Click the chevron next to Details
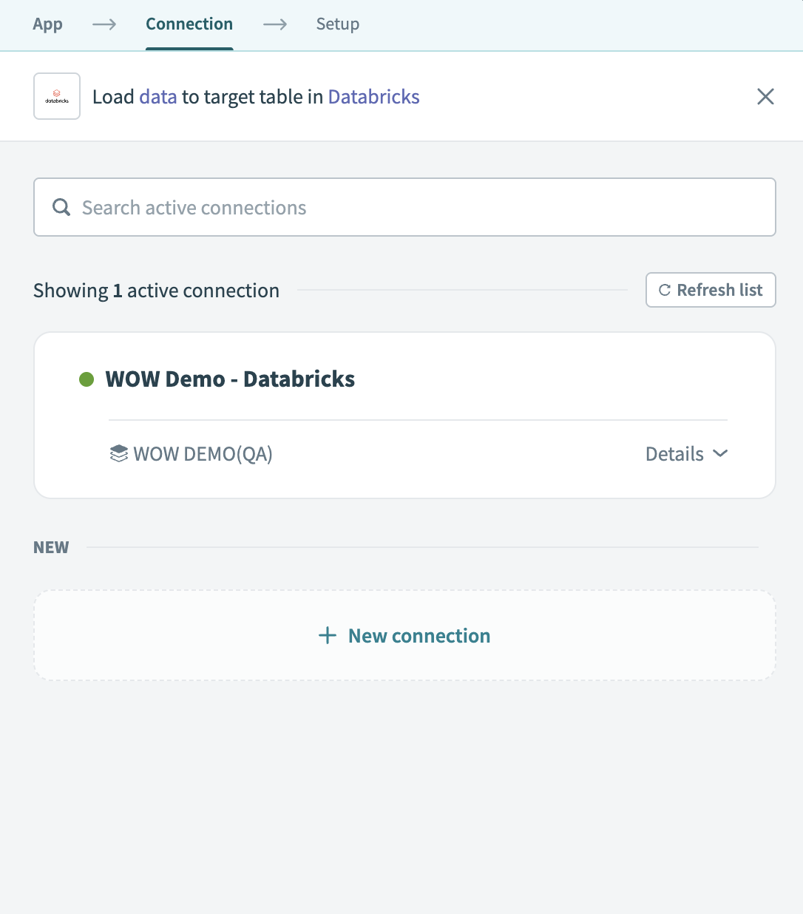The image size is (803, 914). 719,453
